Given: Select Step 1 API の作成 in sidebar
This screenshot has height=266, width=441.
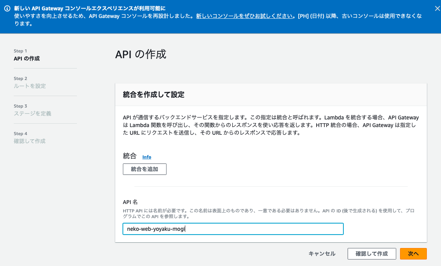Looking at the screenshot, I should point(27,58).
